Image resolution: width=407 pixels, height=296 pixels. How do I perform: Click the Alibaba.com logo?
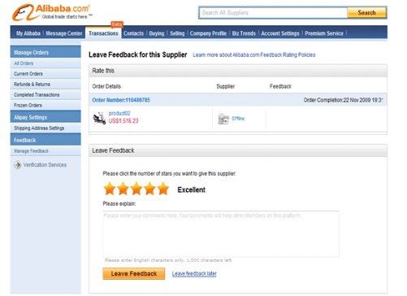(x=51, y=12)
